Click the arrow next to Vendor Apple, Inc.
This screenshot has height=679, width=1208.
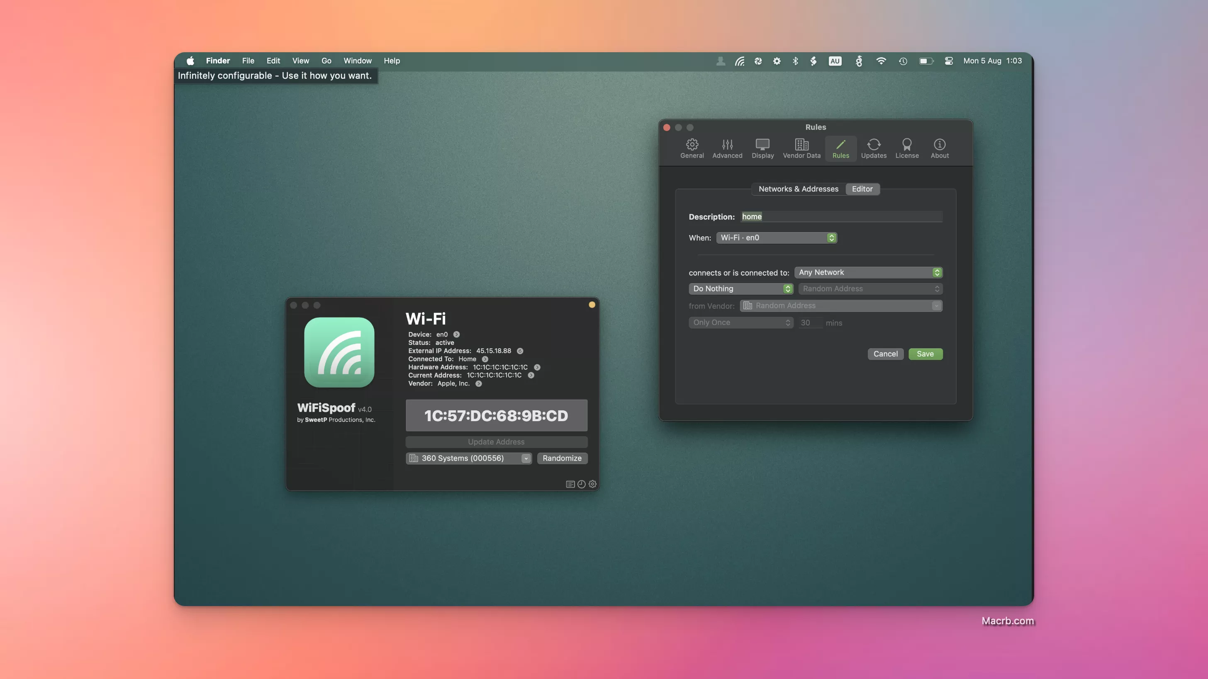(x=478, y=383)
